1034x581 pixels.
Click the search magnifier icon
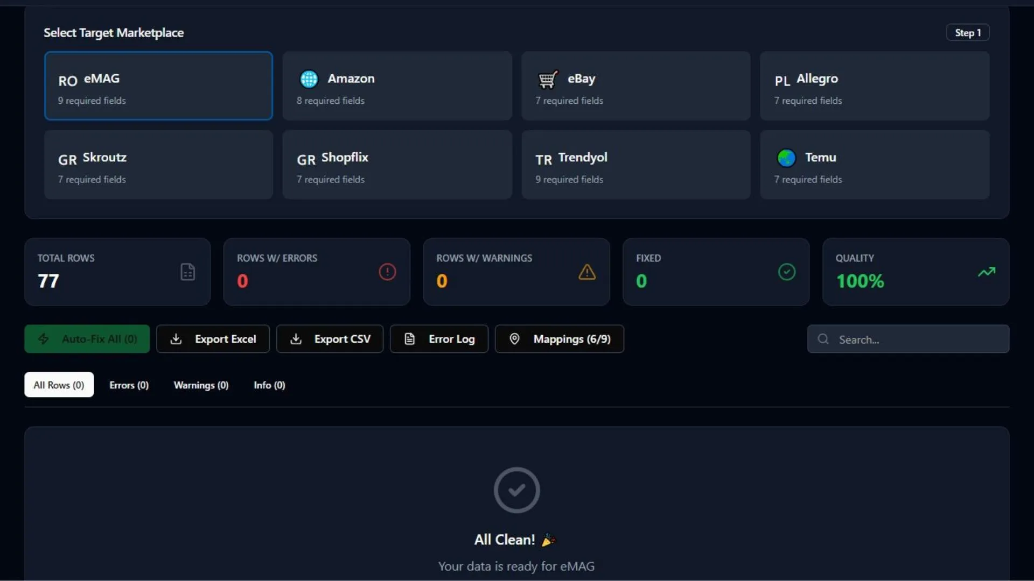(823, 339)
